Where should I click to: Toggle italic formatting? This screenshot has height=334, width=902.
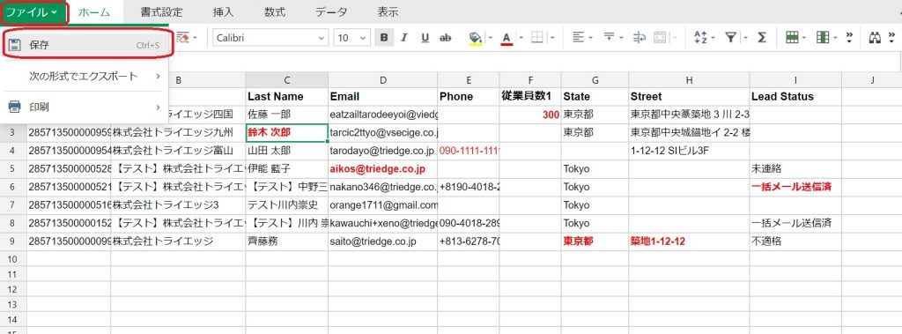403,37
